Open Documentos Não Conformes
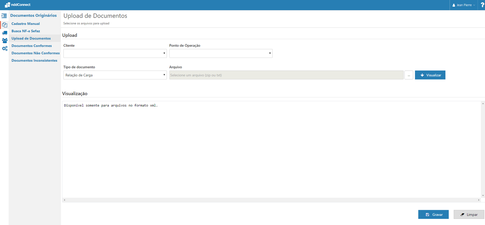The width and height of the screenshot is (485, 225). click(x=35, y=53)
